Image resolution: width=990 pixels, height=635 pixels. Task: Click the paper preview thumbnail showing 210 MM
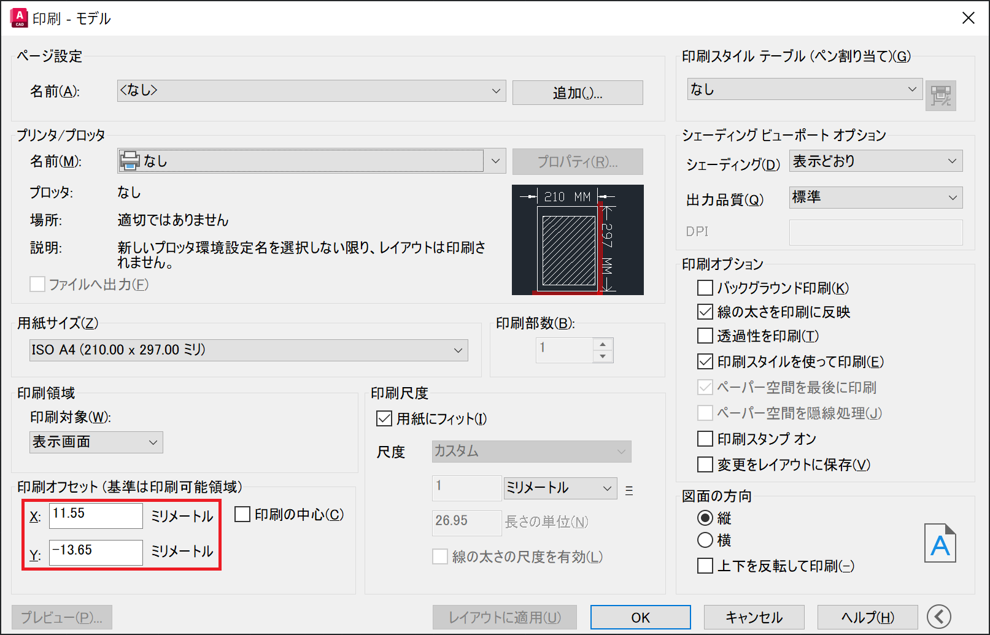pyautogui.click(x=577, y=240)
